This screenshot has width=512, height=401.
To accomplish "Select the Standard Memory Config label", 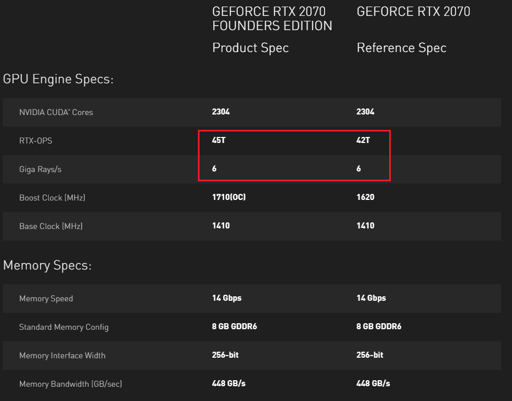I will 64,327.
